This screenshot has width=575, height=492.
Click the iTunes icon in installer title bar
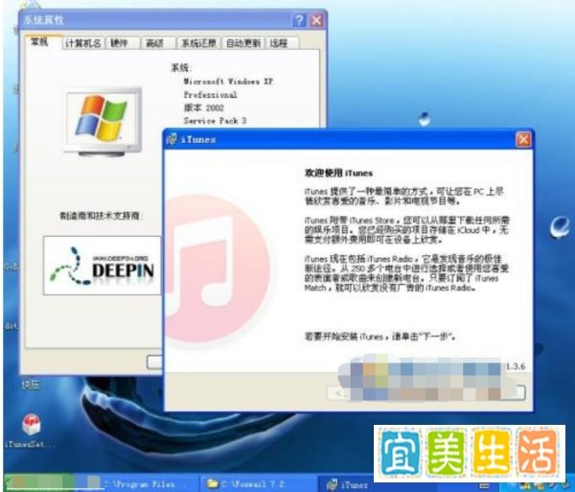(172, 139)
